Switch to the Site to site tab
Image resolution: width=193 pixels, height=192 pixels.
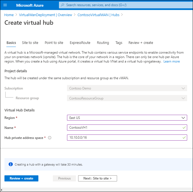coord(30,43)
